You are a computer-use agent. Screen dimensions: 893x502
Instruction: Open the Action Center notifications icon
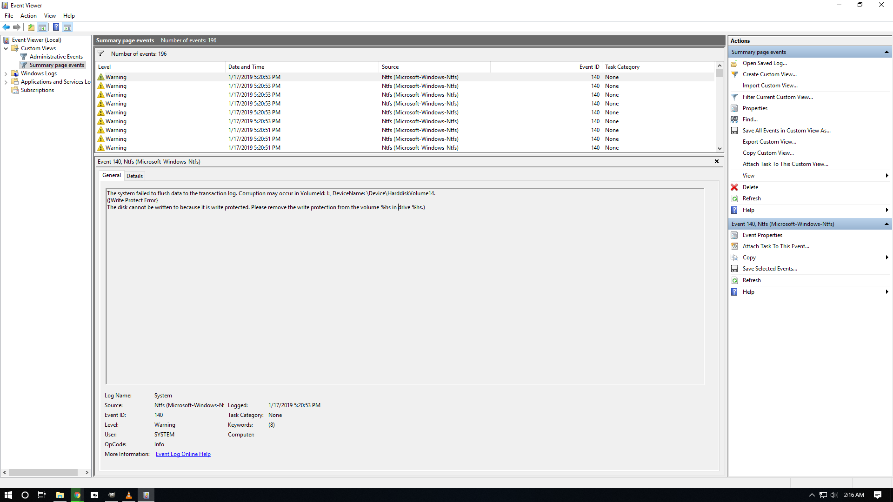click(878, 495)
